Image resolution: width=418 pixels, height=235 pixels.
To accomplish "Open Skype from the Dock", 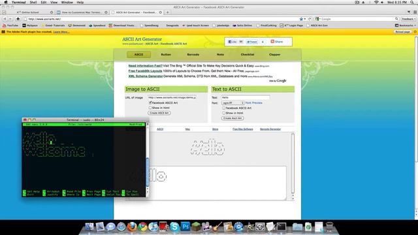I will [x=174, y=227].
